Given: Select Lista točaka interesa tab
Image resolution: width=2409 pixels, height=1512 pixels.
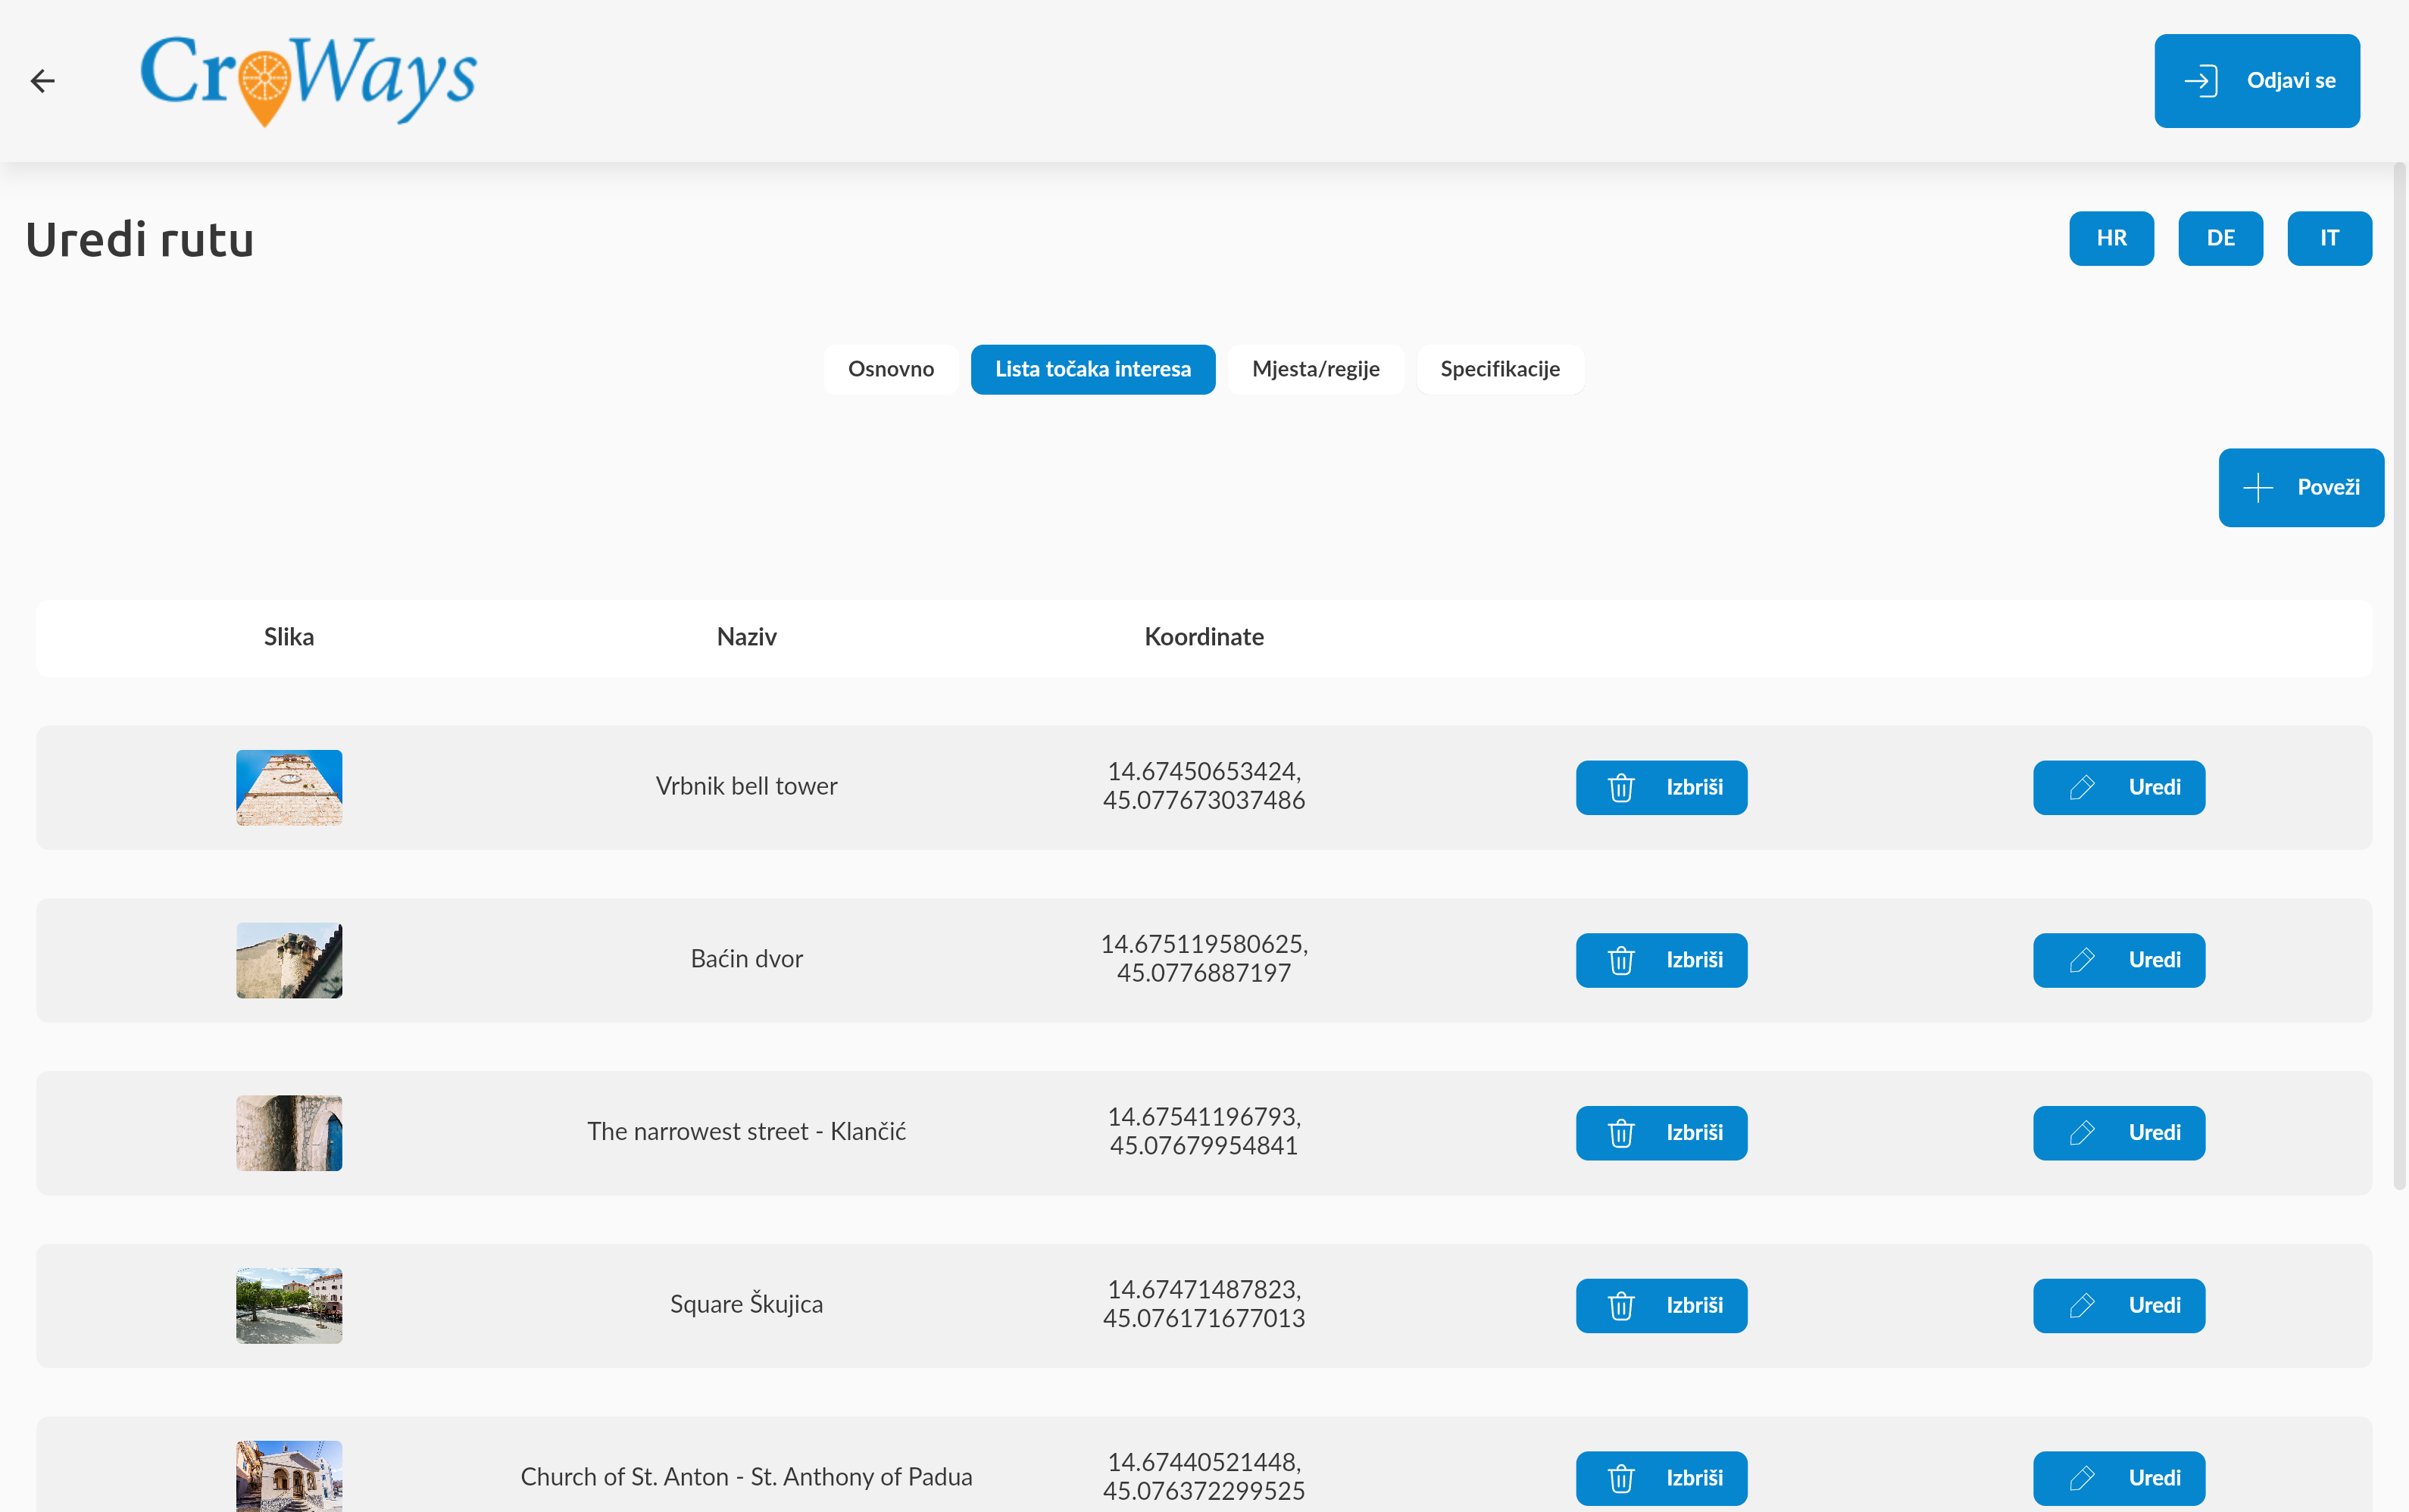Looking at the screenshot, I should coord(1092,370).
